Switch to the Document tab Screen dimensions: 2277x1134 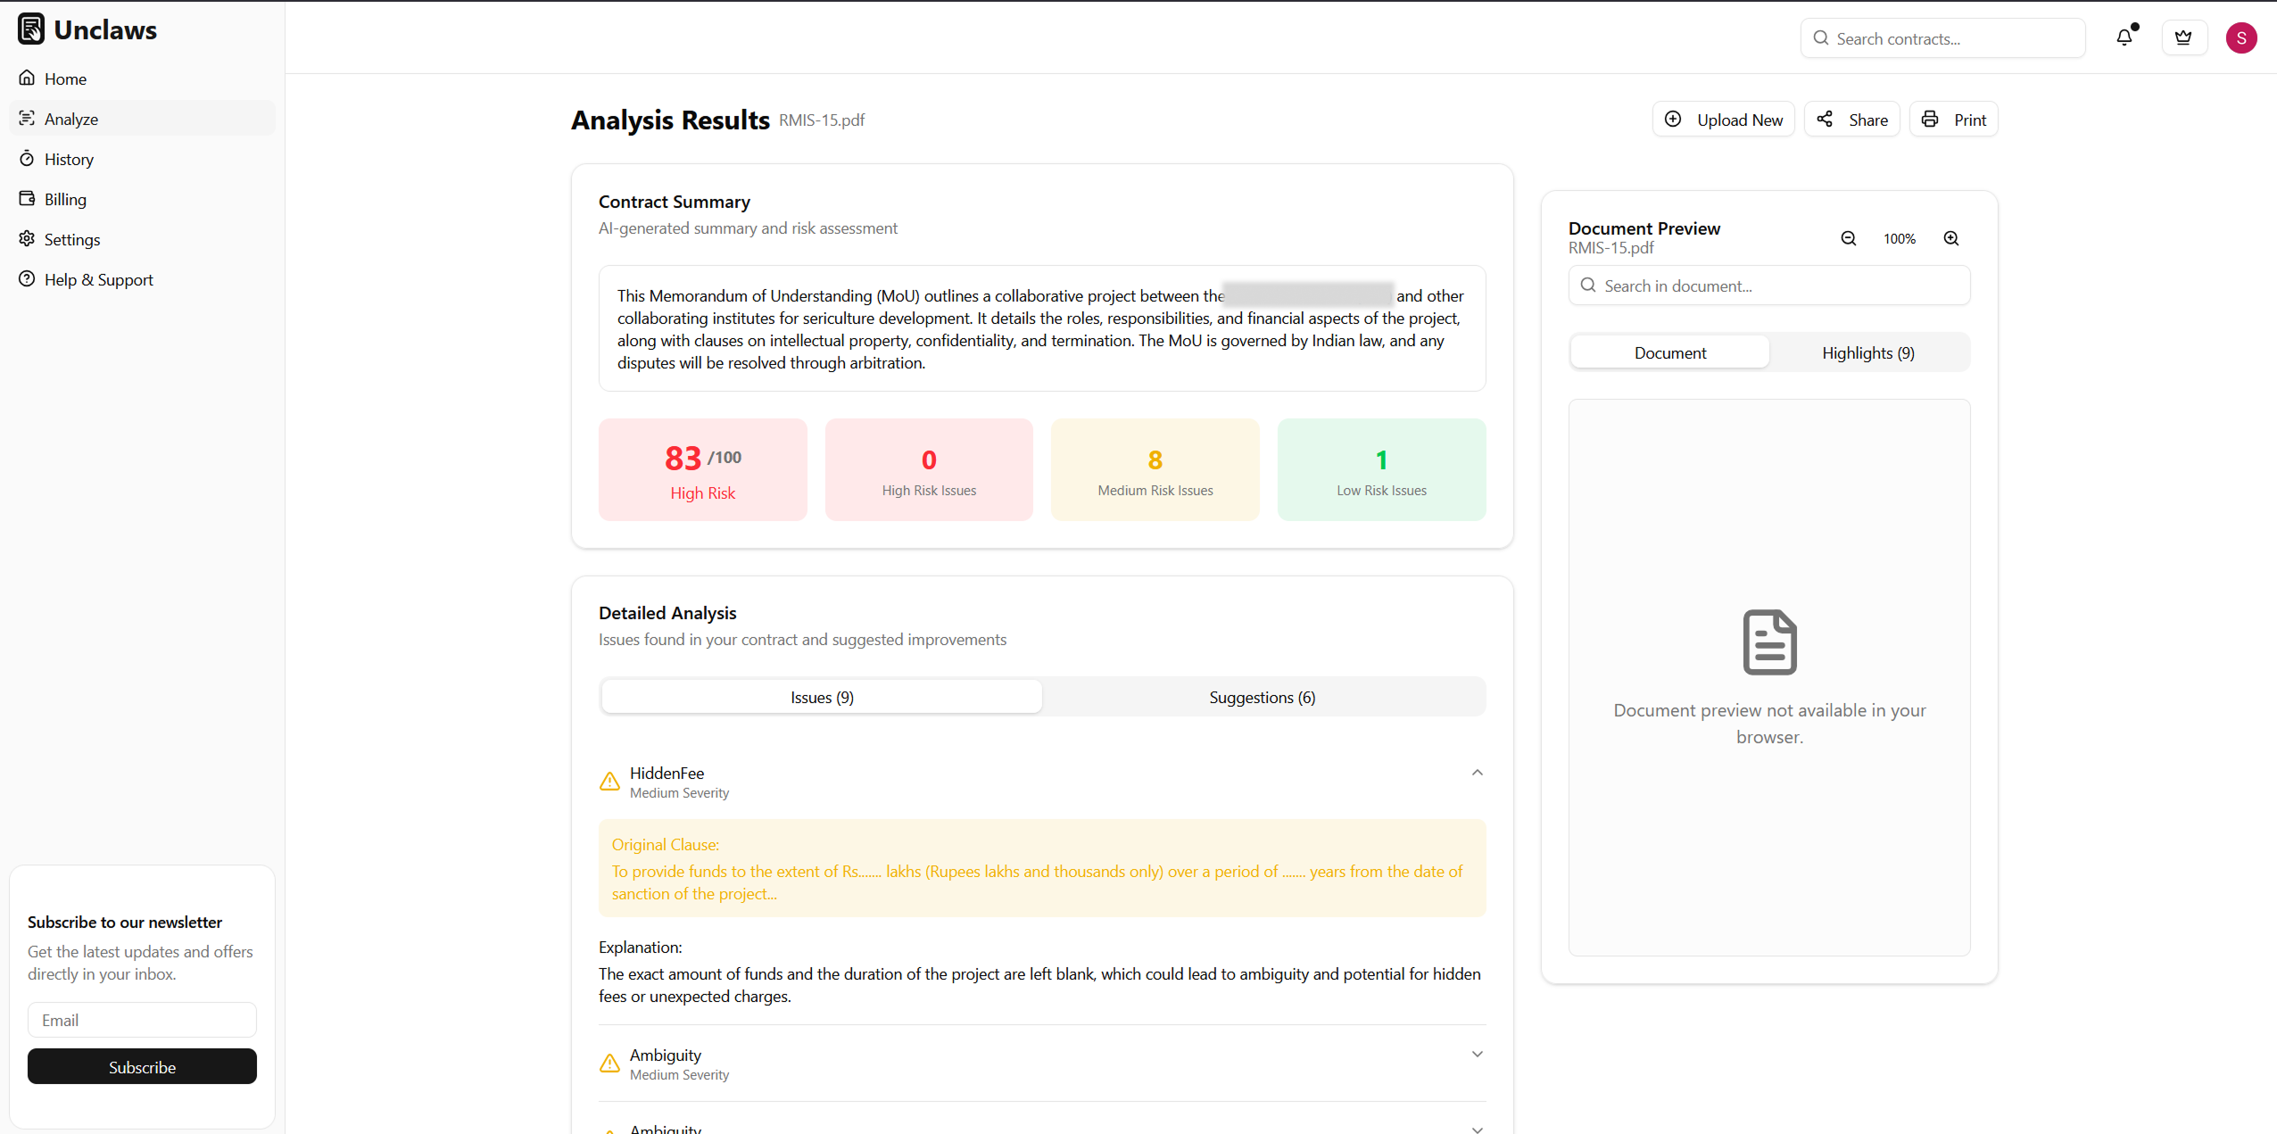1669,352
